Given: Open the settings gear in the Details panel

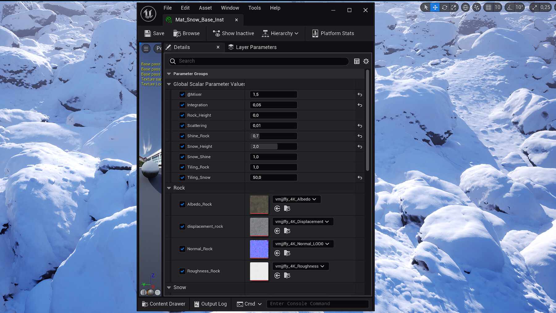Looking at the screenshot, I should [366, 61].
